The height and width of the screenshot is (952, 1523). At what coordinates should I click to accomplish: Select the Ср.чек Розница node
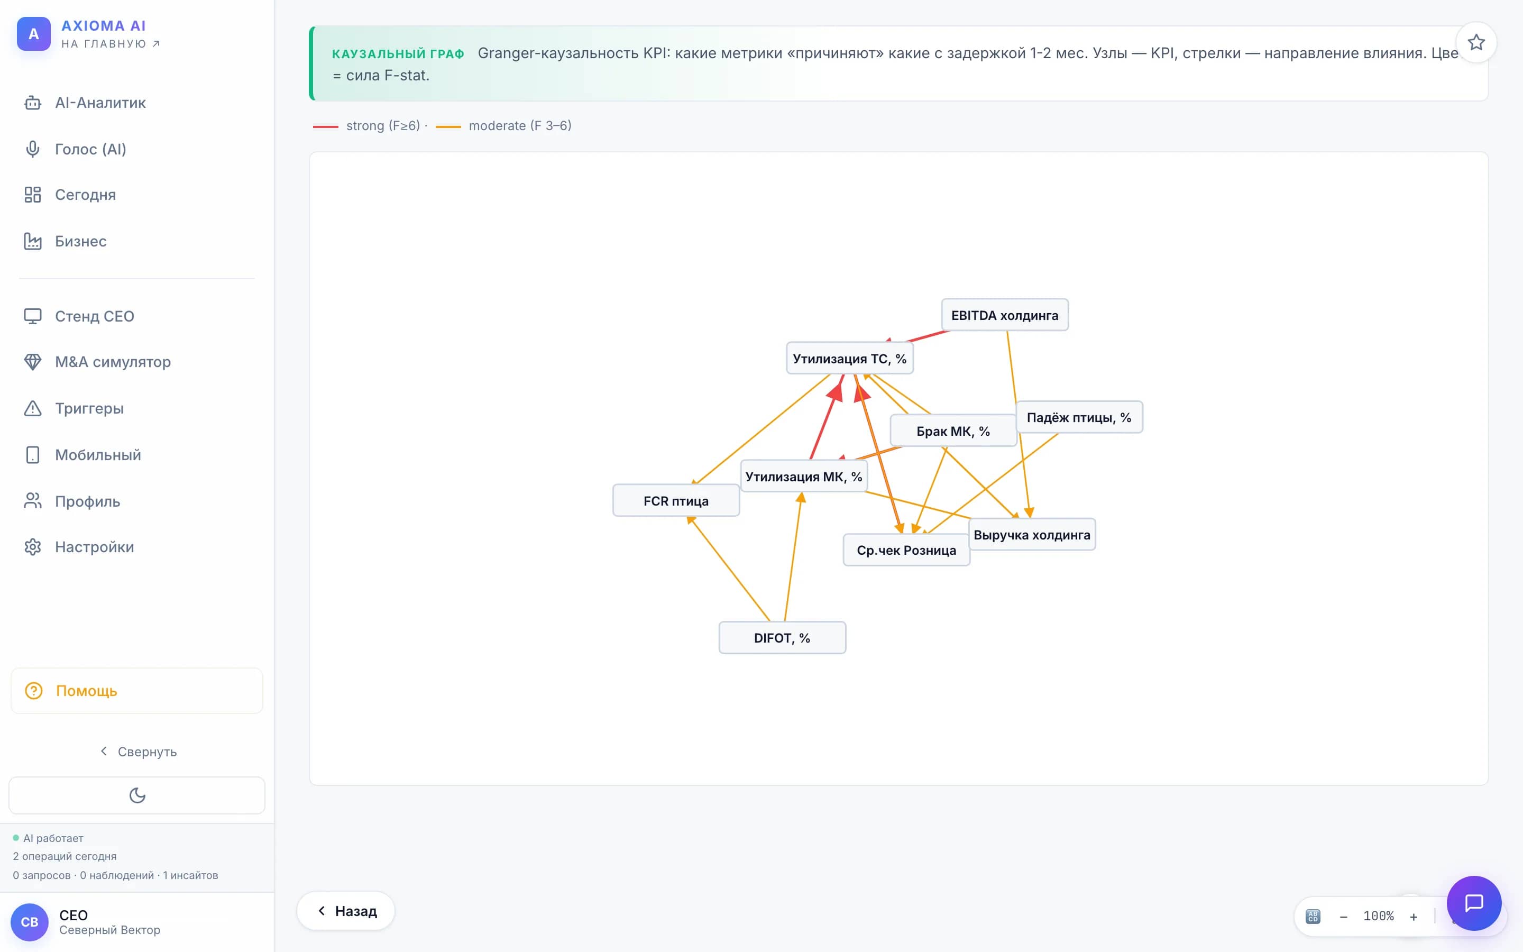click(x=906, y=550)
